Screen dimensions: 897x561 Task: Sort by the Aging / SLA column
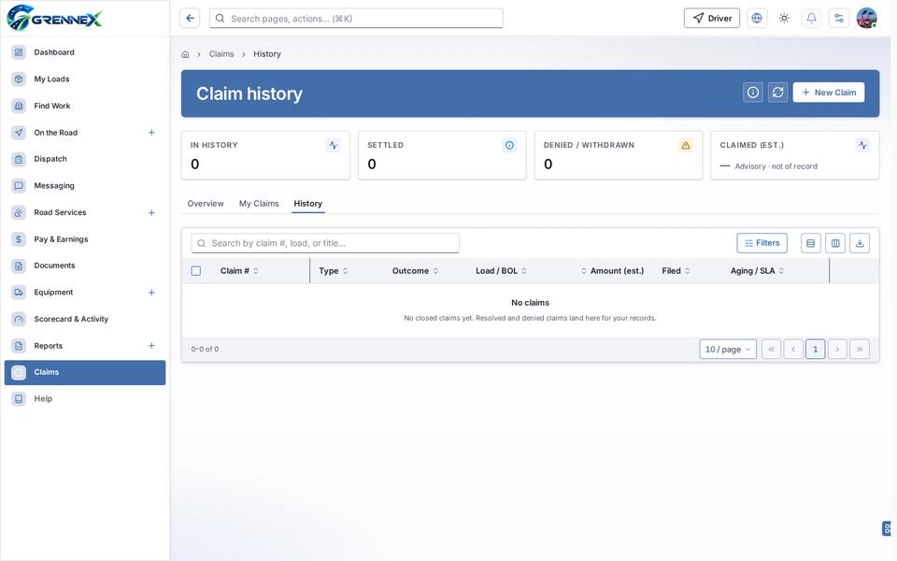757,271
